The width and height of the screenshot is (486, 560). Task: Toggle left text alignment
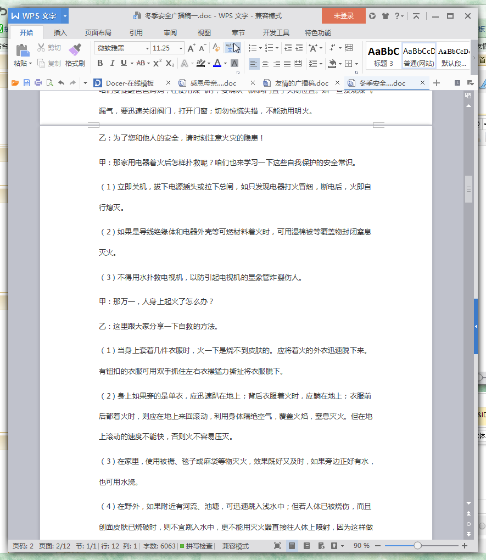tap(253, 64)
